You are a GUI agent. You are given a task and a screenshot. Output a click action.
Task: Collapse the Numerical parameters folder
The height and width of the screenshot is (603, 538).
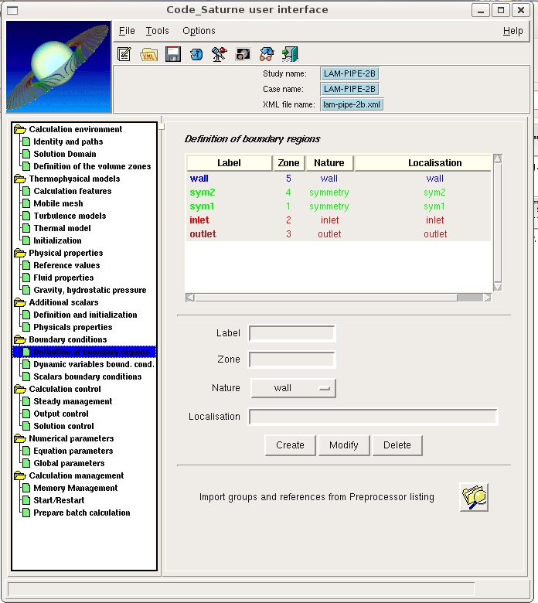click(19, 439)
